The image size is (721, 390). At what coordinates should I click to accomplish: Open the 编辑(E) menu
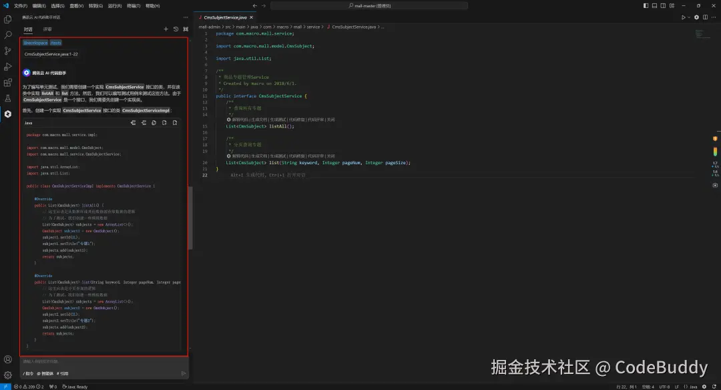tap(39, 6)
